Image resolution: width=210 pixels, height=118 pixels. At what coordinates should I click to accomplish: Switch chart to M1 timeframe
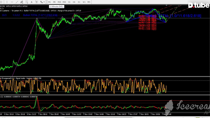coord(50,2)
